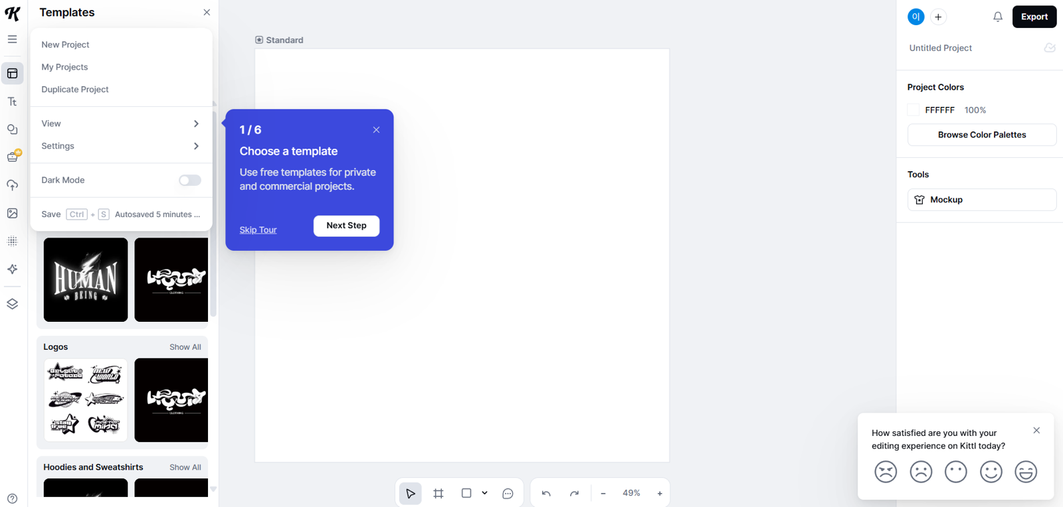Select the rectangle shape tool

[466, 493]
